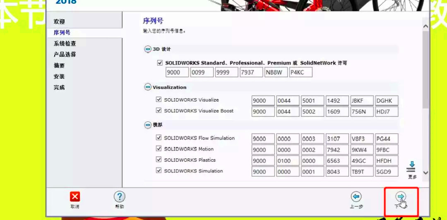Image resolution: width=447 pixels, height=220 pixels.
Task: Click the More download arrow icon
Action: tap(412, 167)
